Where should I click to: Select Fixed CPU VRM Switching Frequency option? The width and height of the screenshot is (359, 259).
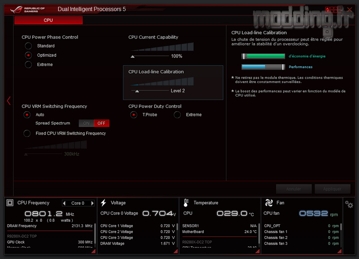pos(27,133)
